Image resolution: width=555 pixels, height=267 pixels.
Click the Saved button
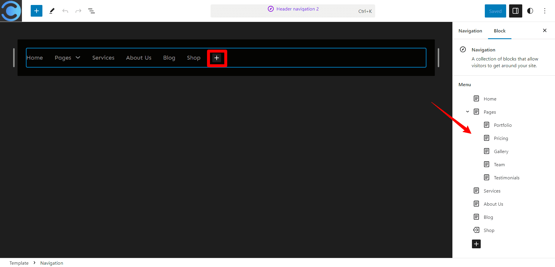click(495, 11)
